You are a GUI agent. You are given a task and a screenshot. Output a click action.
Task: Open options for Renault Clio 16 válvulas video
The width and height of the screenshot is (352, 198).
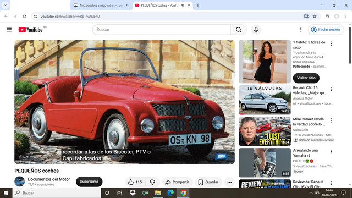pyautogui.click(x=331, y=89)
